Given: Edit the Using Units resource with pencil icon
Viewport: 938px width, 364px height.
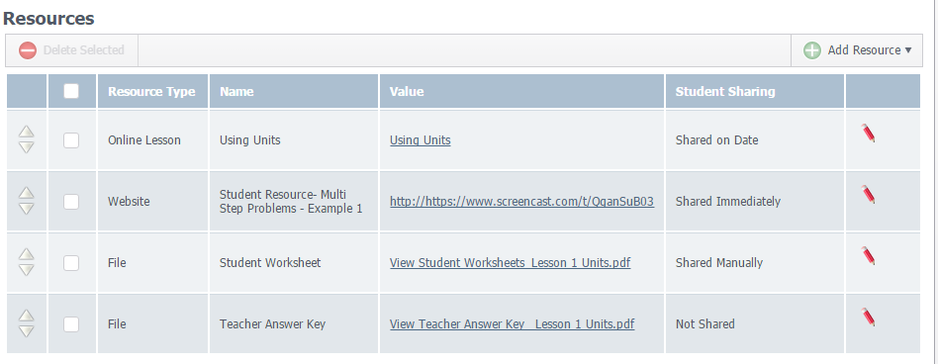Looking at the screenshot, I should click(868, 133).
